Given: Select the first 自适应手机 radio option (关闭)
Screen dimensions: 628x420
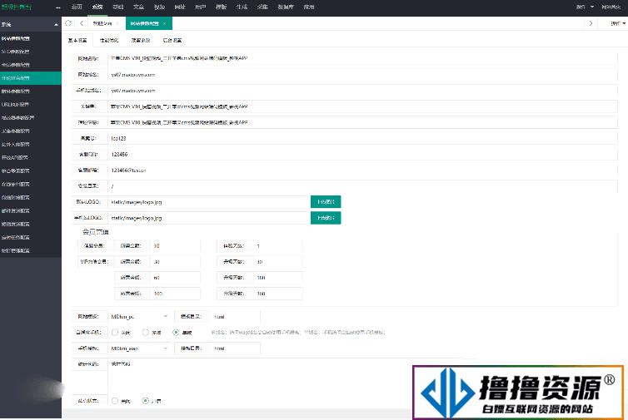Looking at the screenshot, I should point(115,333).
